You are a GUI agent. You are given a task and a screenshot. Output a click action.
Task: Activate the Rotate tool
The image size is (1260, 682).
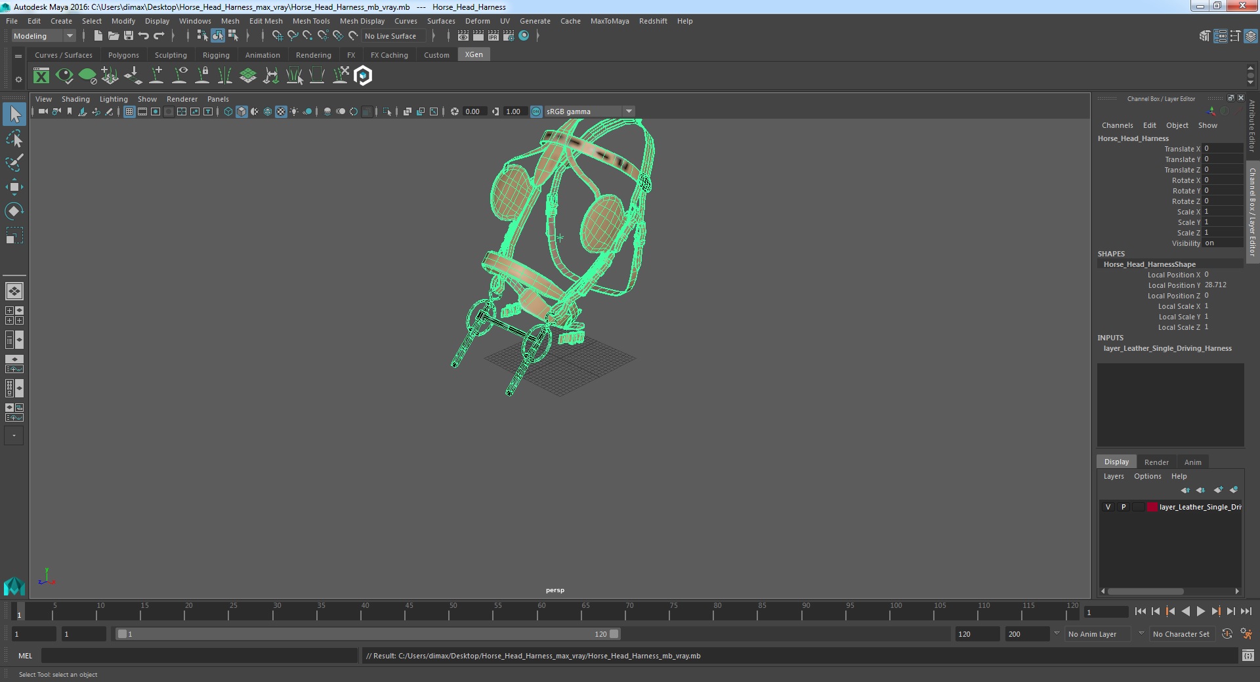coord(14,211)
